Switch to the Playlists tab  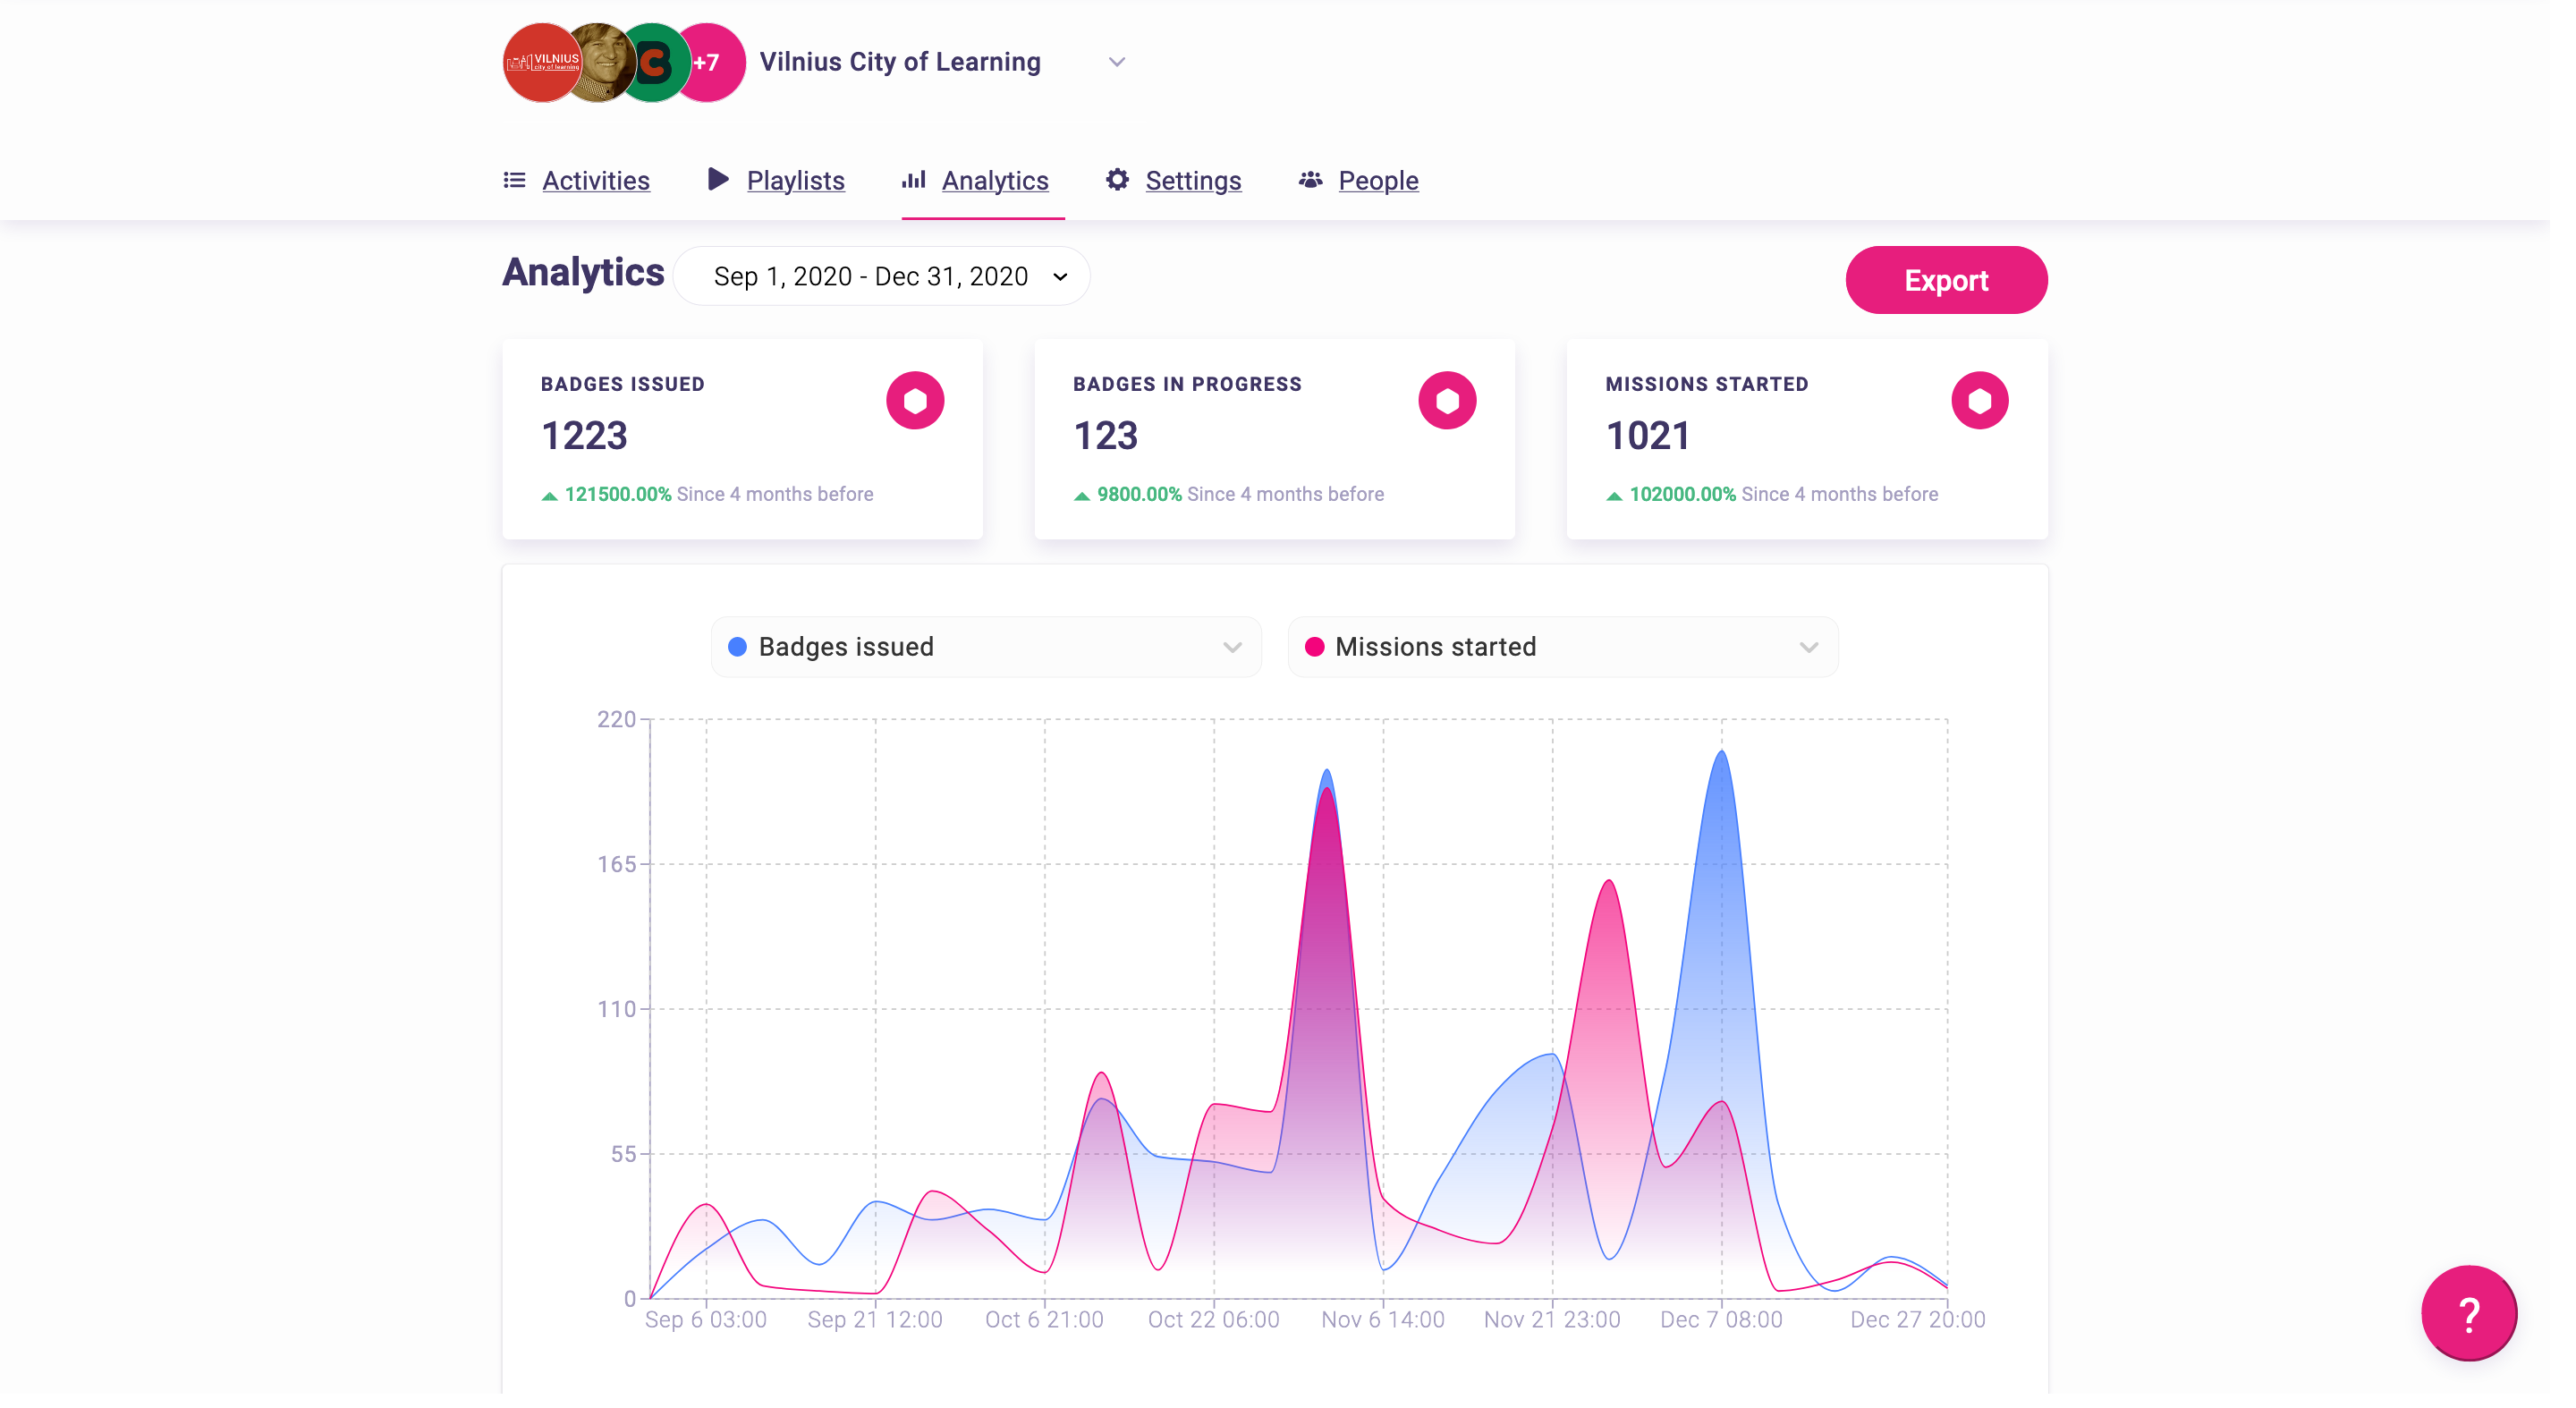[x=795, y=180]
